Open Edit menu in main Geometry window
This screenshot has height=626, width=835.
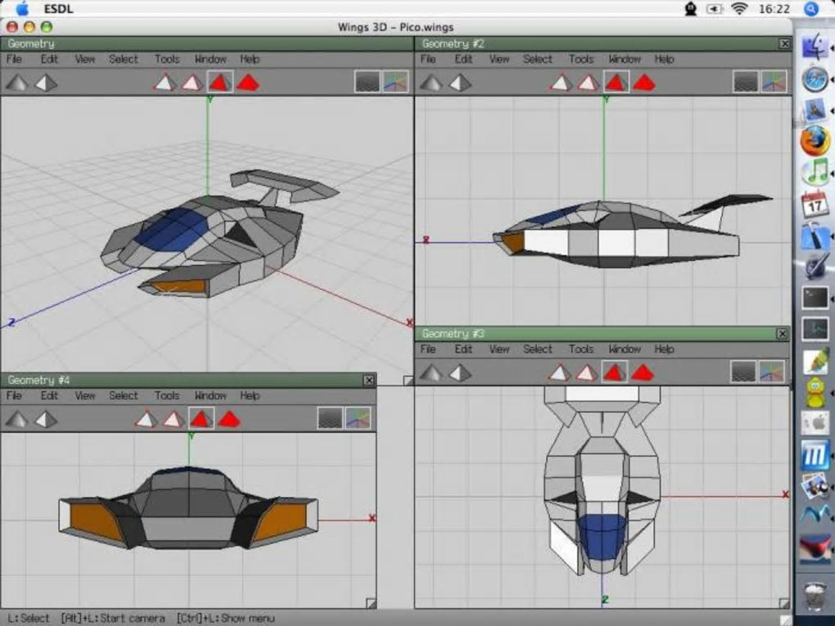coord(49,59)
